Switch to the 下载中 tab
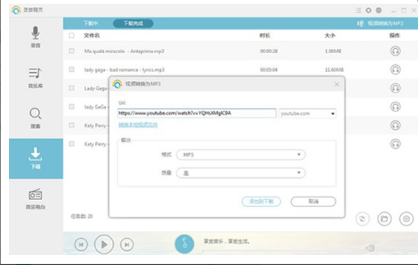418x265 pixels. coord(90,23)
